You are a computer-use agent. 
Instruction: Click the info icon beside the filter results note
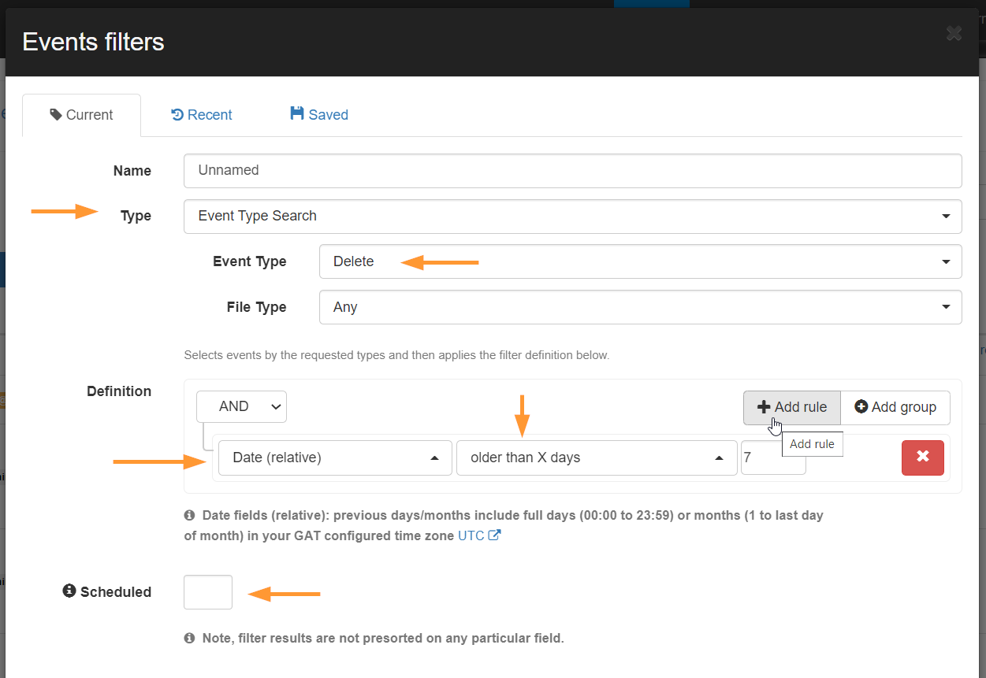coord(189,638)
